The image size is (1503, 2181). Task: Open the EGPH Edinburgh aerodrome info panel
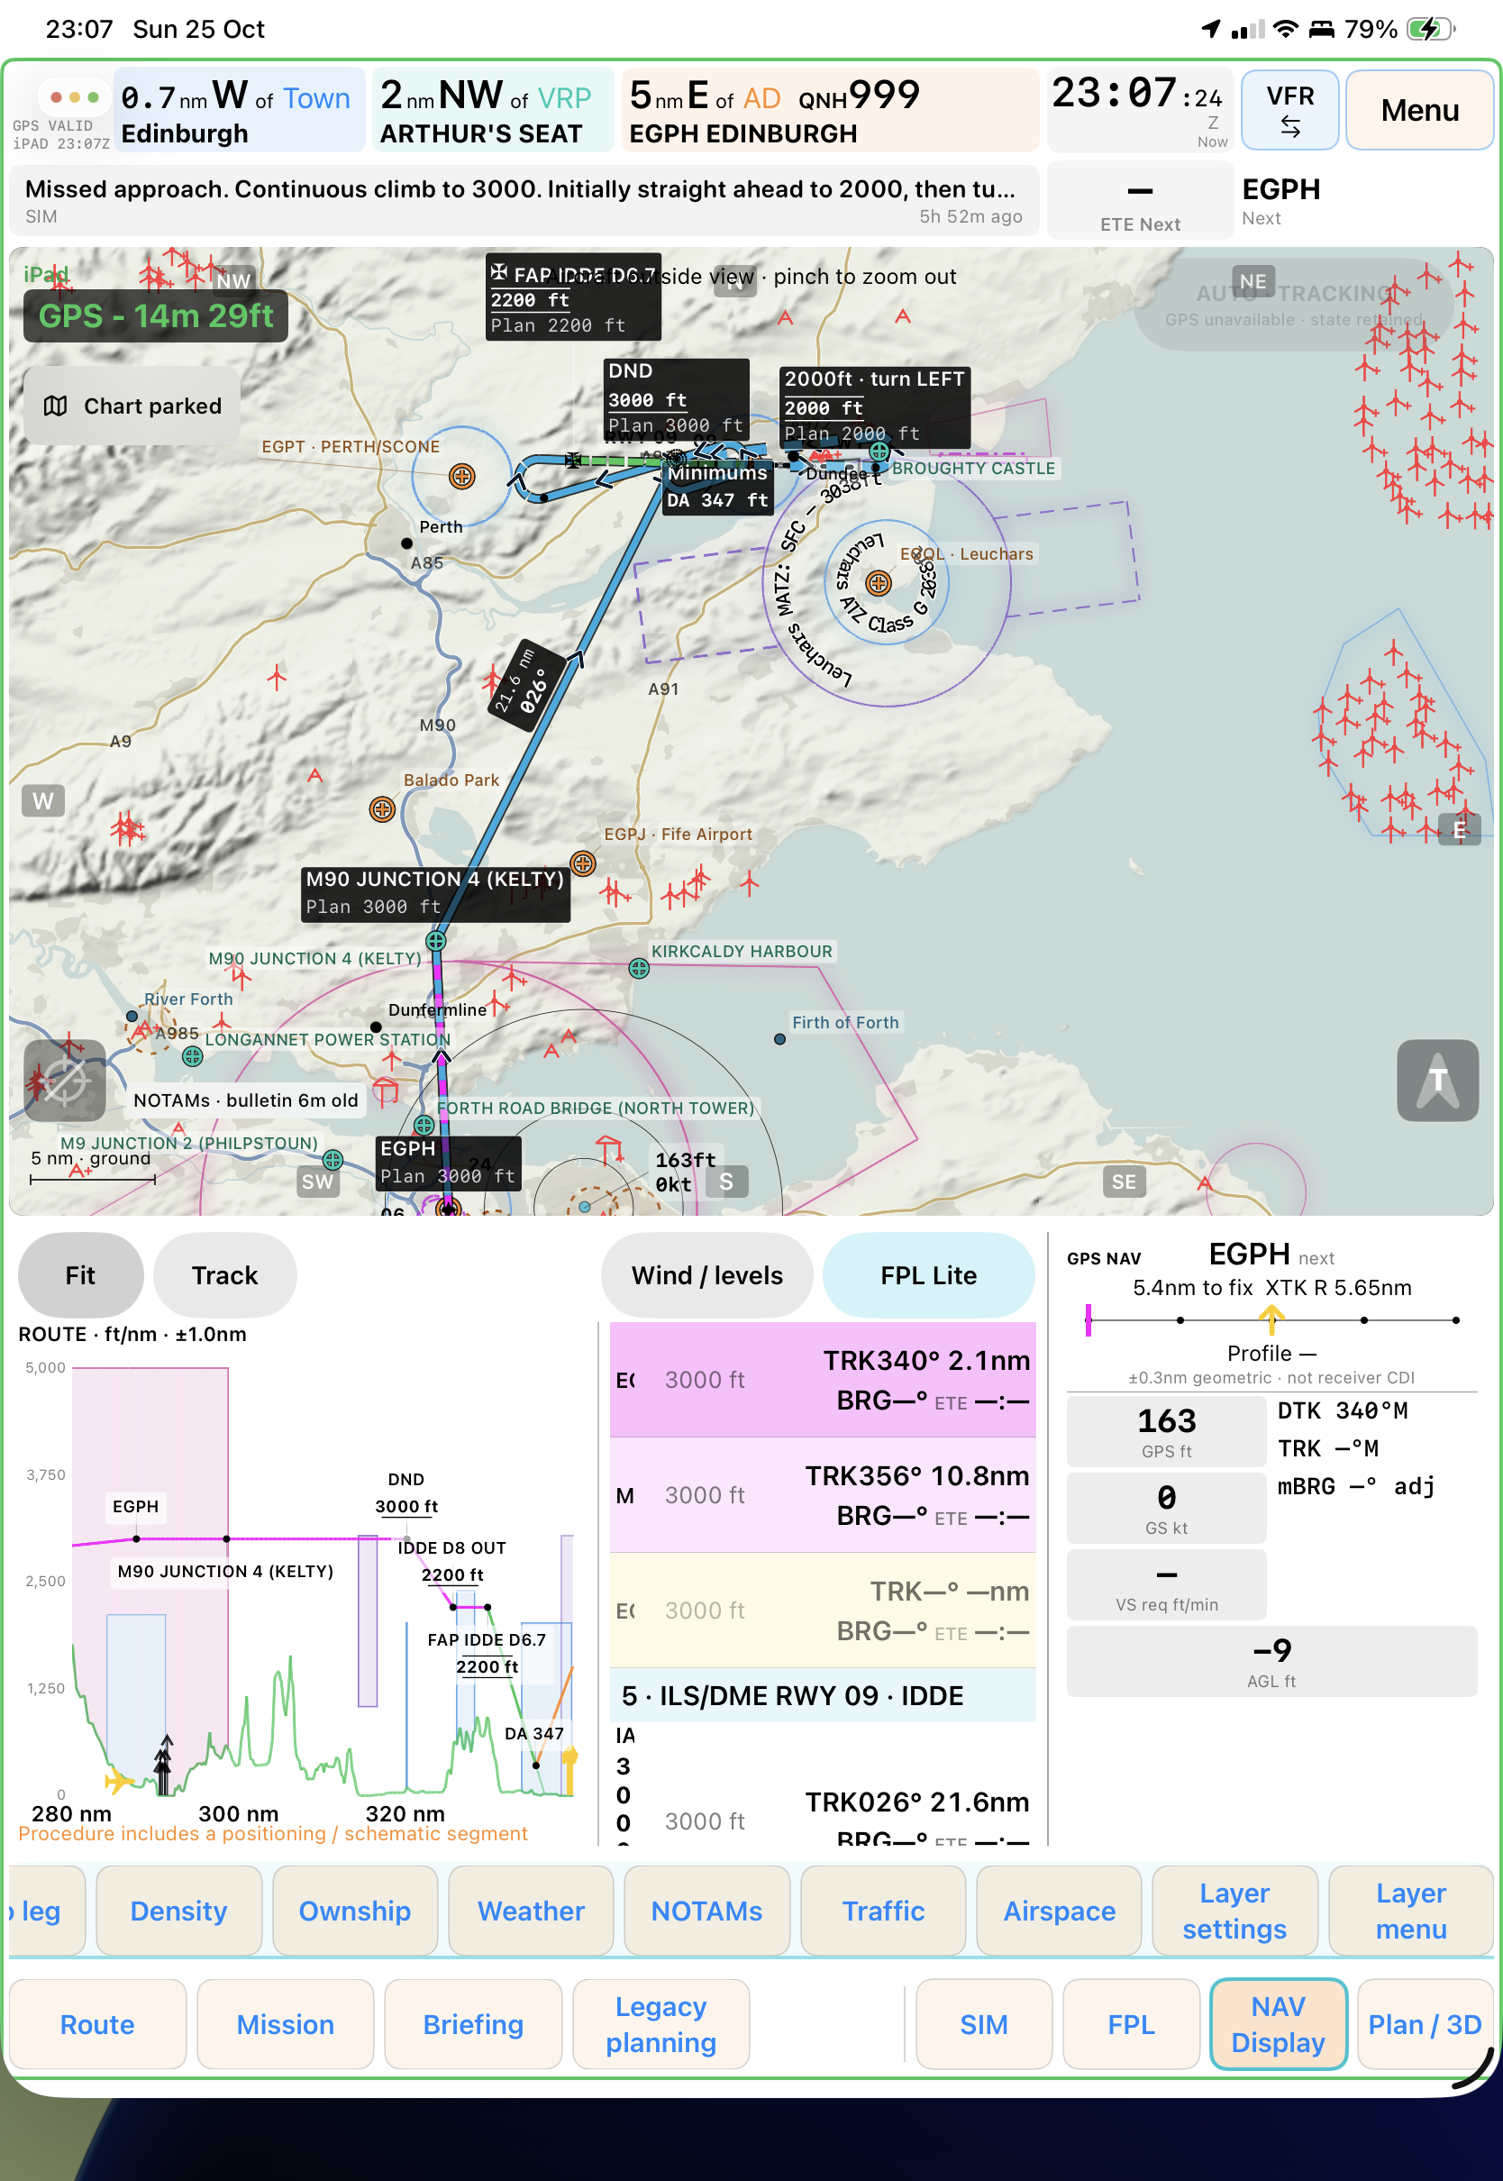[830, 109]
